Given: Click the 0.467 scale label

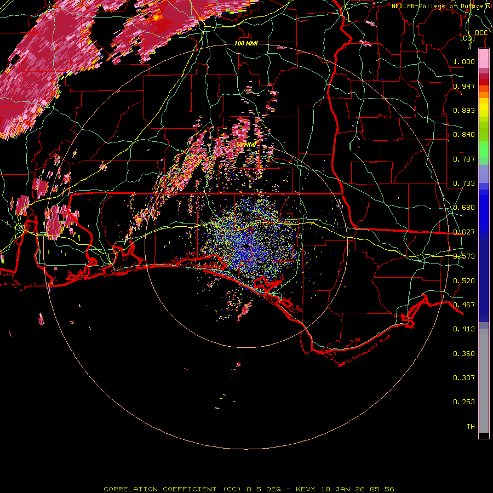Looking at the screenshot, I should click(464, 305).
